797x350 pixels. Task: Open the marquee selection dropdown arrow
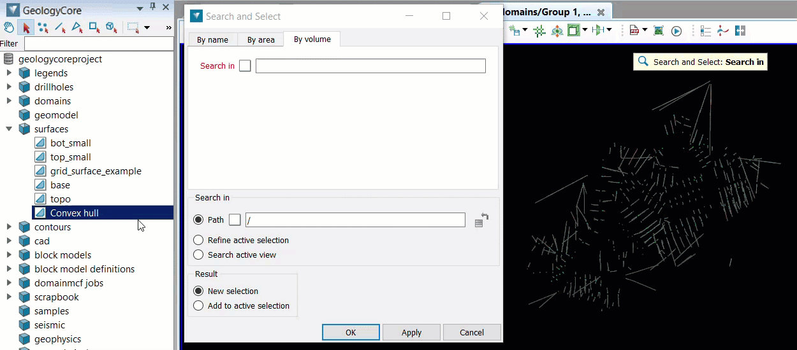147,27
